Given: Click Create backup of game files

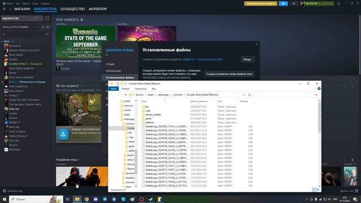Looking at the screenshot, I should pos(230,74).
